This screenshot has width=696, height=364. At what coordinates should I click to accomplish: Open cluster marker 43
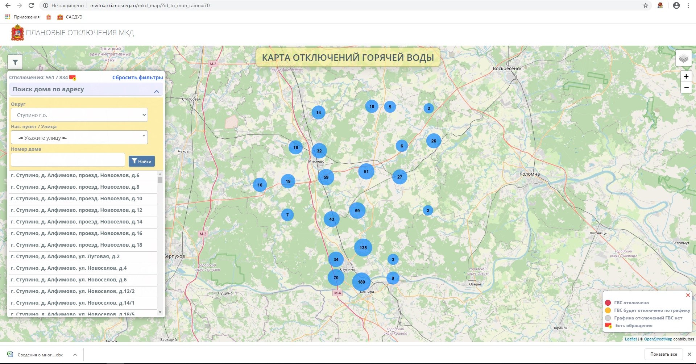[331, 219]
